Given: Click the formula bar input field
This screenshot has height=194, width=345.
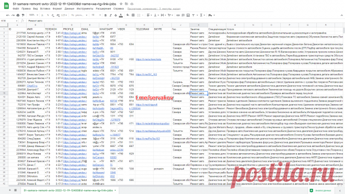Looking at the screenshot, I should pos(185,21).
